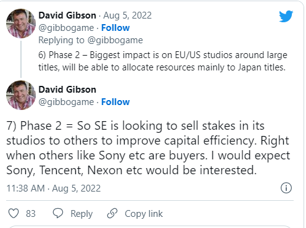
Task: Open David Gibson's avatar on the main tweet
Action: tap(21, 95)
